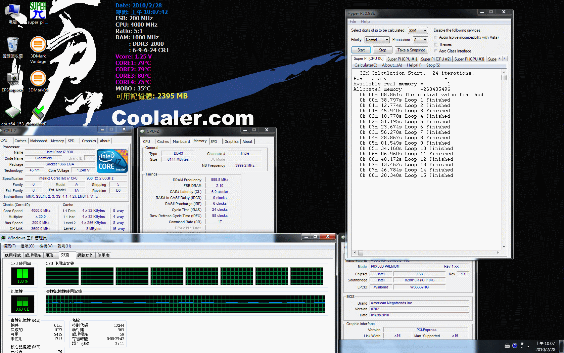This screenshot has width=564, height=353.
Task: Open the 檢視(V) menu in Task Manager
Action: (46, 246)
